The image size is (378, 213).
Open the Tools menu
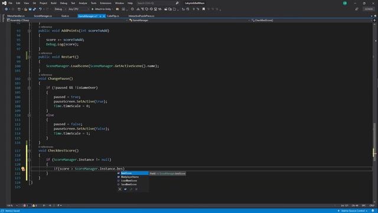[x=93, y=3]
